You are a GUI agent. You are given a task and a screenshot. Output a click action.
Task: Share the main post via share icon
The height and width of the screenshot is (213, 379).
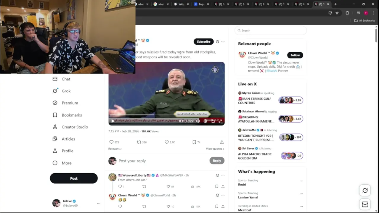pos(222,142)
